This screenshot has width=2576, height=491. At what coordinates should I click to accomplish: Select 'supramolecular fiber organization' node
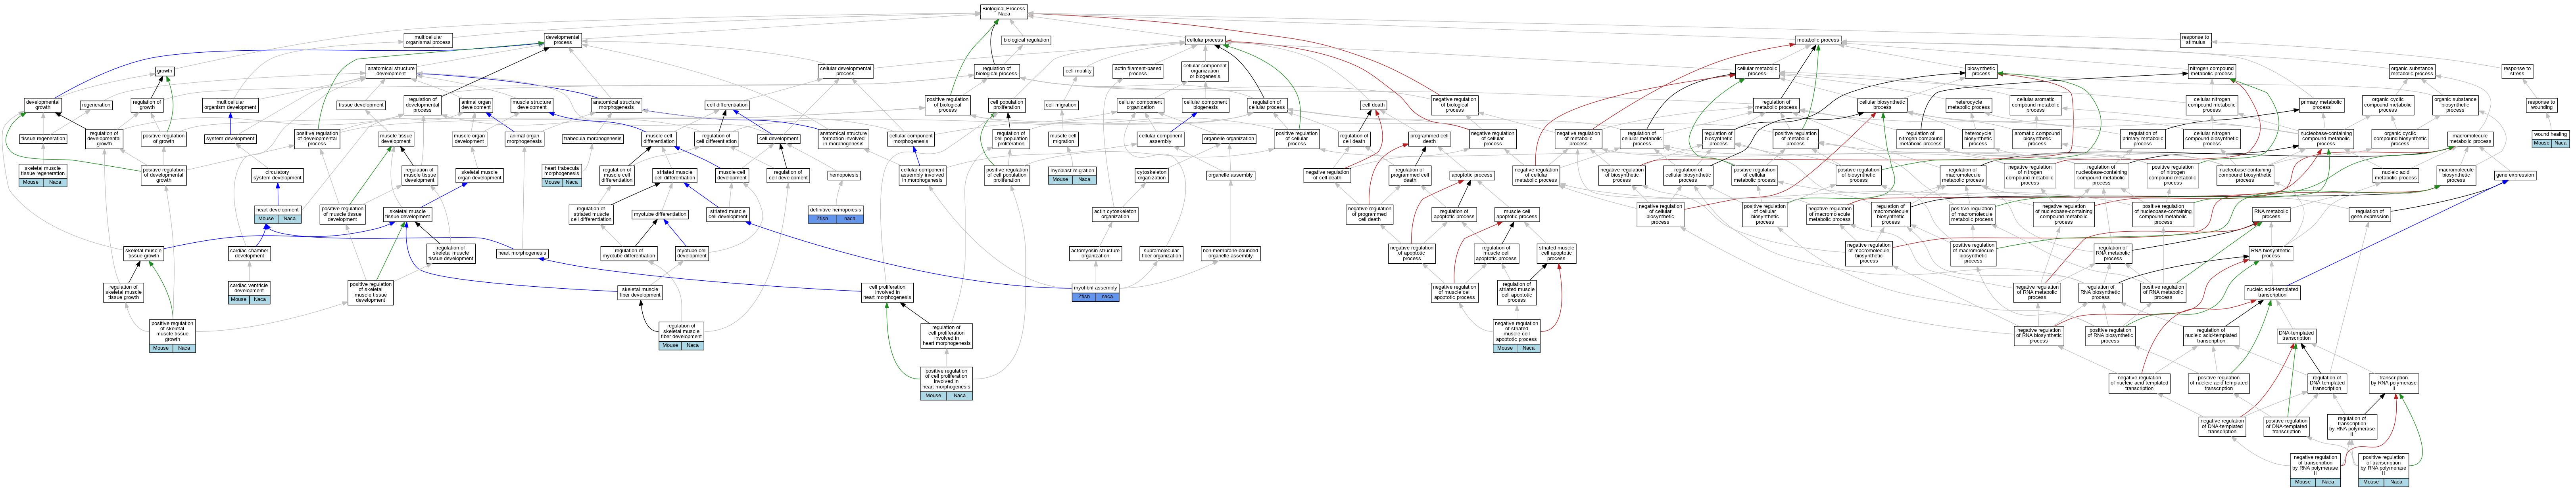tap(1161, 253)
